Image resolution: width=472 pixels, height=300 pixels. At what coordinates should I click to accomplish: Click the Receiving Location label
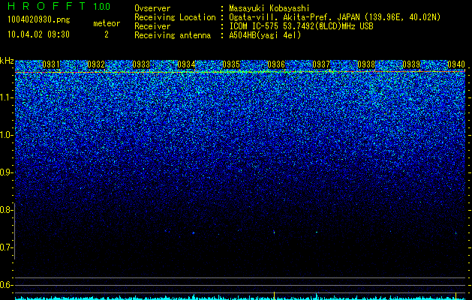tap(175, 17)
